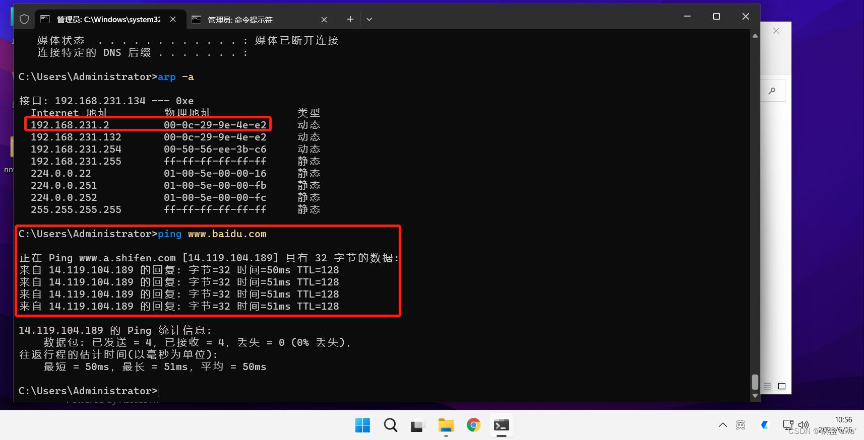This screenshot has height=440, width=864.
Task: Open taskbar Search
Action: [390, 425]
